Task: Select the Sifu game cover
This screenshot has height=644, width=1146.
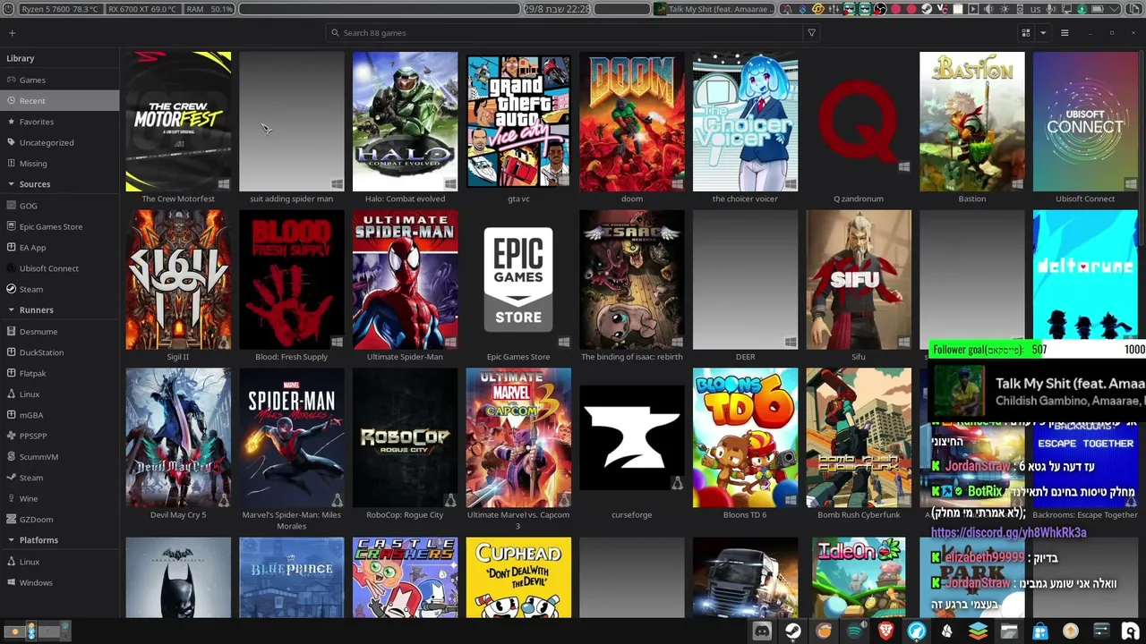Action: tap(859, 280)
